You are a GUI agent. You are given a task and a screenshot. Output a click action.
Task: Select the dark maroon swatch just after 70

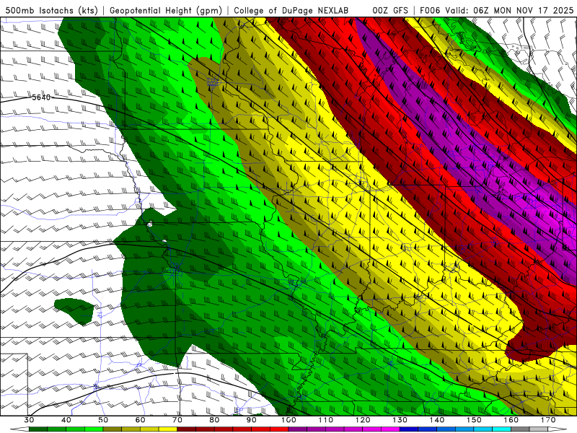tap(186, 429)
